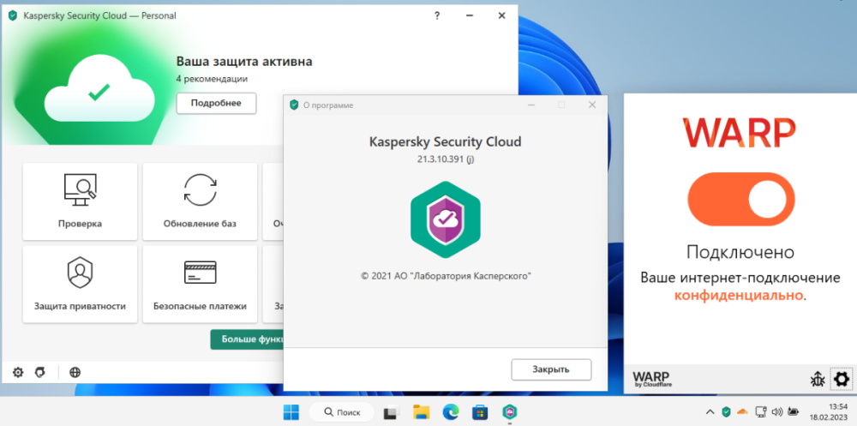Click the version number 21.3.10.391 (j)
The height and width of the screenshot is (426, 857).
[446, 159]
